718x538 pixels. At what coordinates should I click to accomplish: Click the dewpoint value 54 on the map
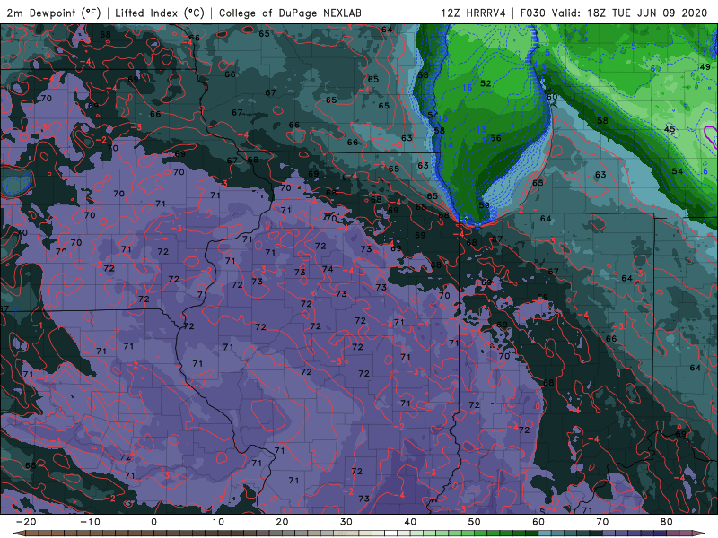coord(678,171)
